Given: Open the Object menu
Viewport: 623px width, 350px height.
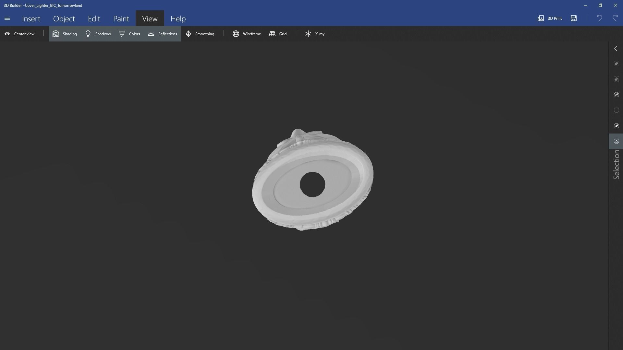Looking at the screenshot, I should coord(64,18).
